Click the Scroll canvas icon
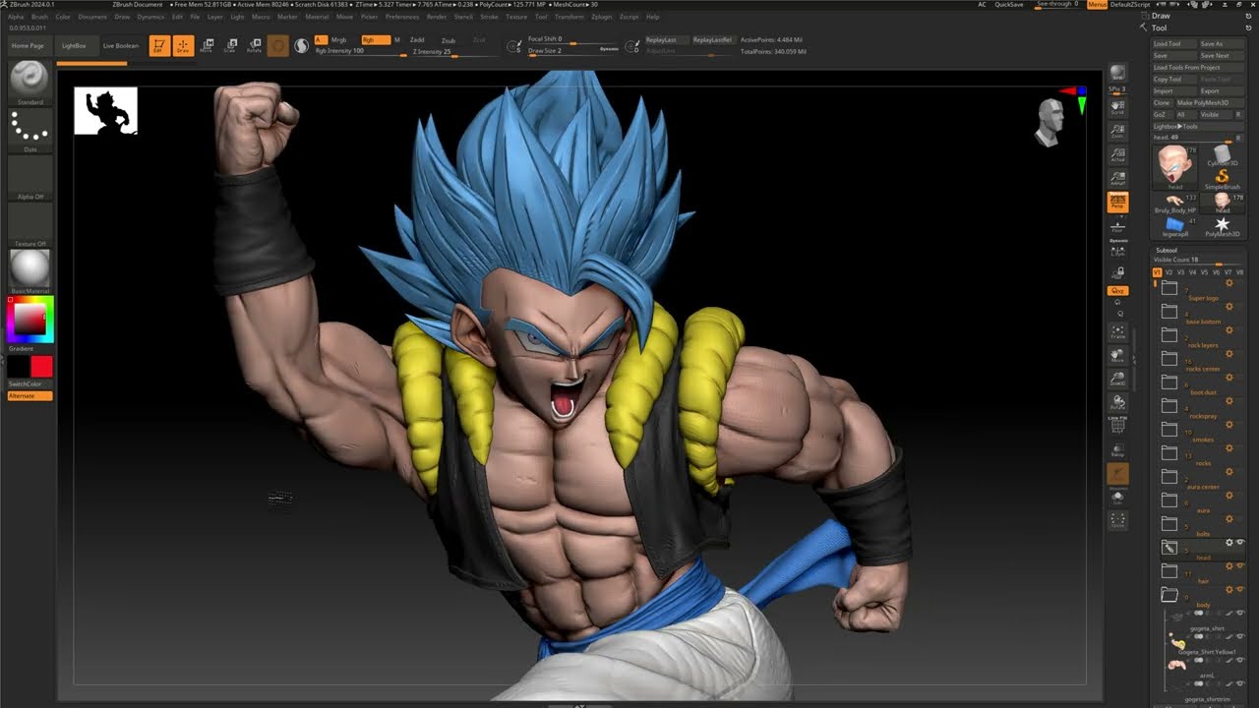 click(x=1117, y=106)
